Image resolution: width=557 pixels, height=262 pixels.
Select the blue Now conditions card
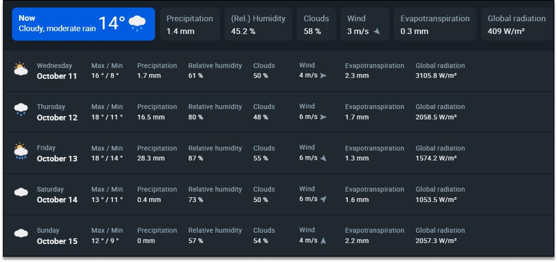(83, 24)
